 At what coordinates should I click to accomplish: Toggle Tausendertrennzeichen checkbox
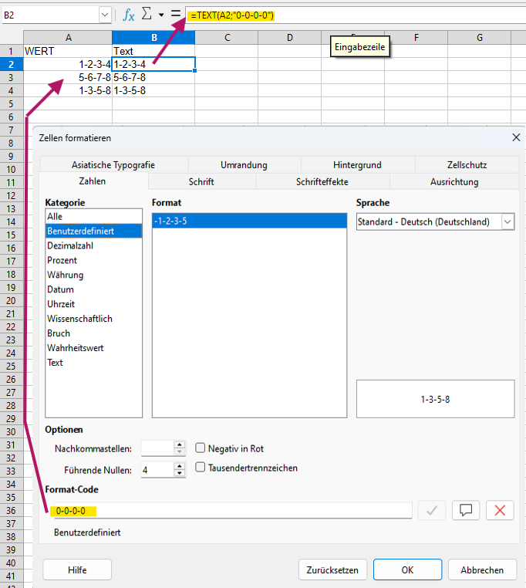[x=201, y=468]
